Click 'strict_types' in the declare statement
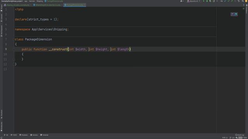The width and height of the screenshot is (248, 139). coord(38,19)
